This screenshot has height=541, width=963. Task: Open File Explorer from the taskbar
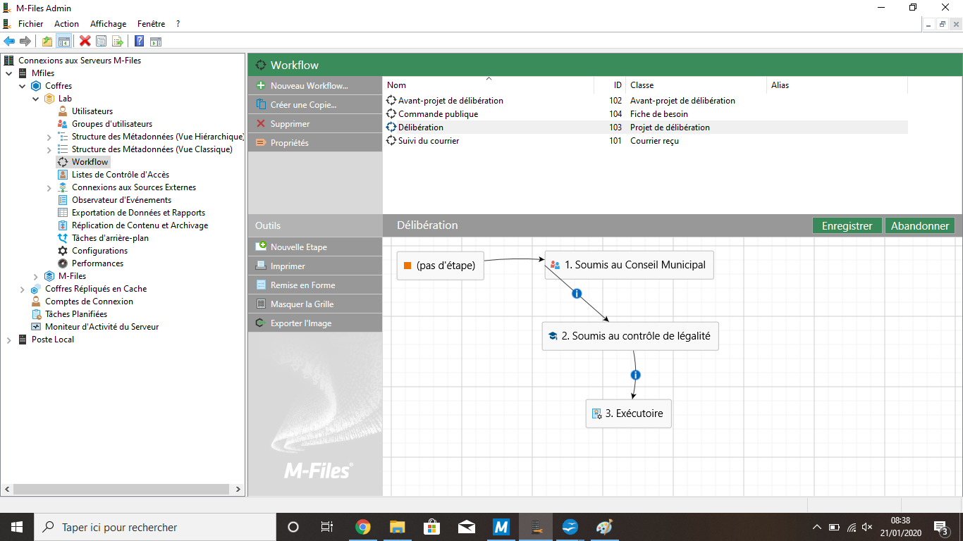point(398,527)
